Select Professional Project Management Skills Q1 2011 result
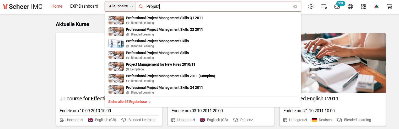This screenshot has height=129, width=399. [x=164, y=18]
